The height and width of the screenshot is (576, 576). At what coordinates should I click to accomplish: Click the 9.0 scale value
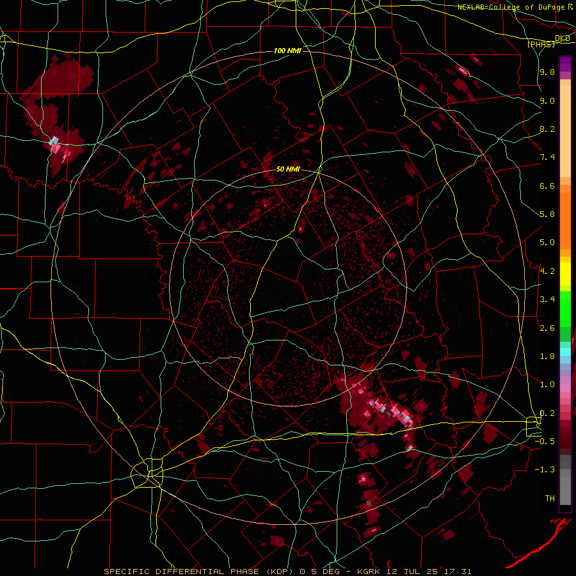(547, 101)
